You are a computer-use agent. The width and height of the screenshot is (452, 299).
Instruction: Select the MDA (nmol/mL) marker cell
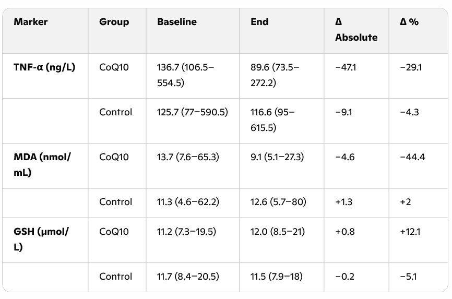click(42, 164)
